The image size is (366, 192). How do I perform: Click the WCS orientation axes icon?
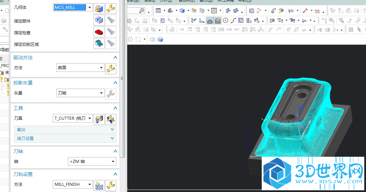coord(259,11)
